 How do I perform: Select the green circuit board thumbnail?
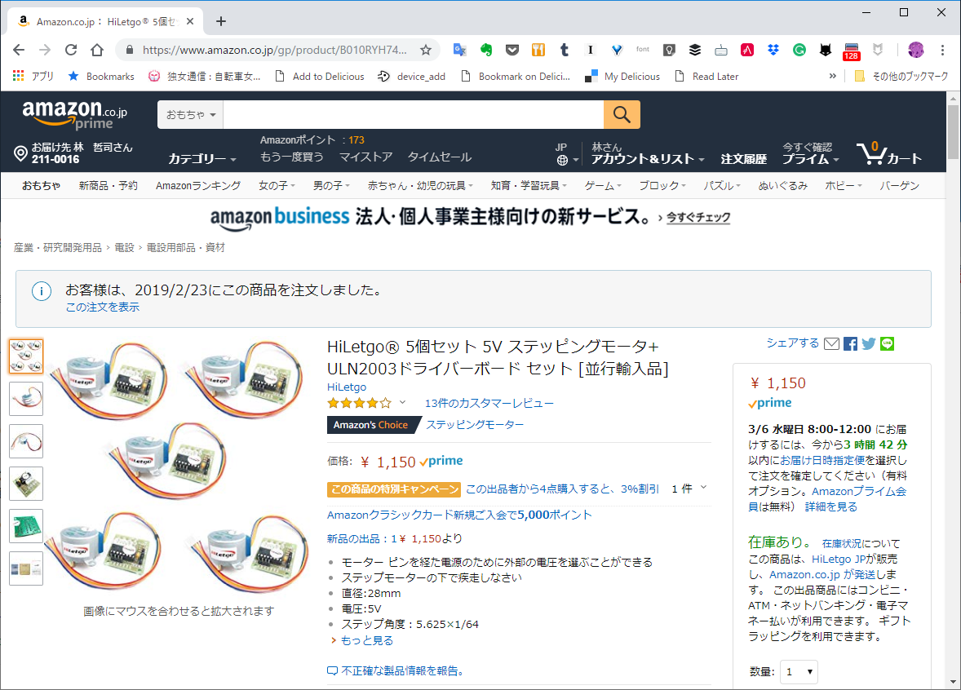(26, 526)
